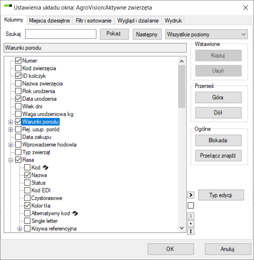
Task: Select the Data zakupu row label
Action: point(37,137)
